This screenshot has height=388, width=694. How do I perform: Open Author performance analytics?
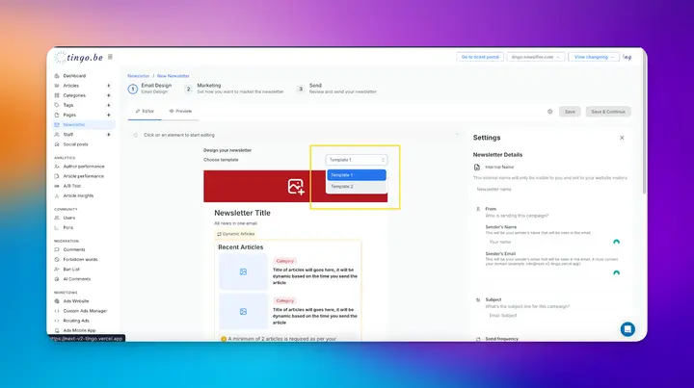click(x=82, y=167)
